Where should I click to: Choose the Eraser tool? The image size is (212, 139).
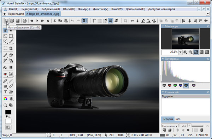(11, 55)
